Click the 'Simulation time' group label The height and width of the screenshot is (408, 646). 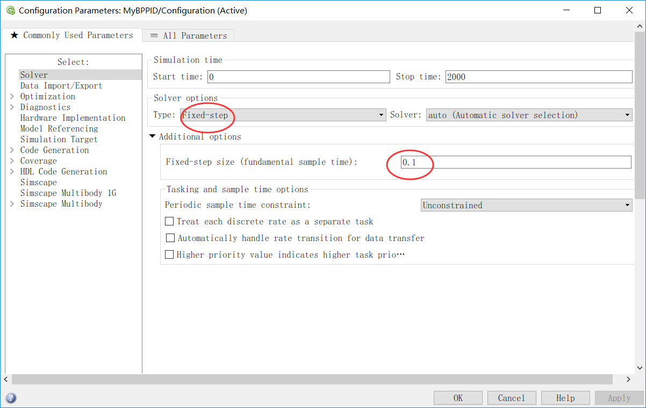(188, 60)
